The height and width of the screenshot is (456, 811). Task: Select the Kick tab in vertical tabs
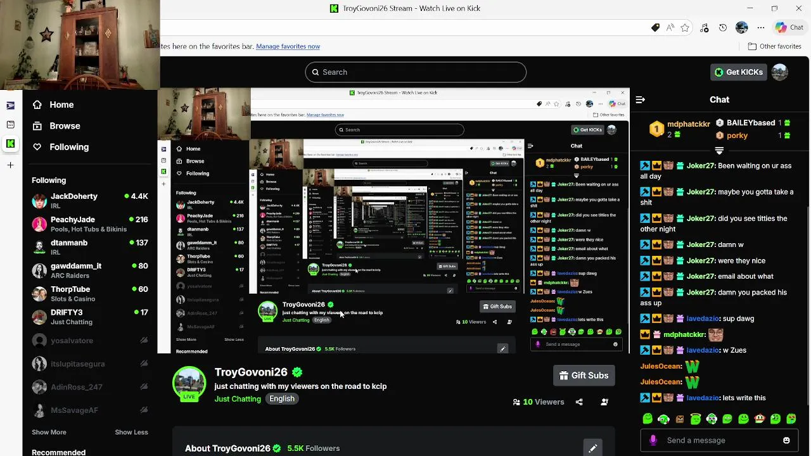[11, 144]
